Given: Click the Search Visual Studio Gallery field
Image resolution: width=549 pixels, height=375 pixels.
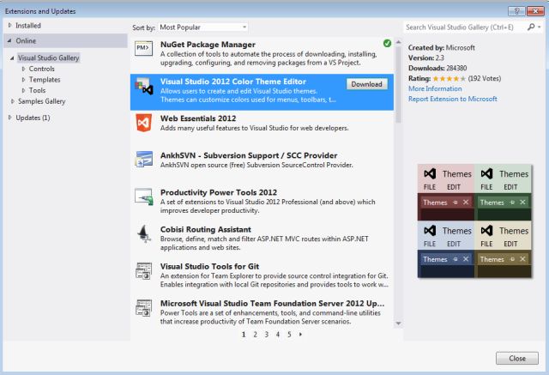Looking at the screenshot, I should (465, 27).
